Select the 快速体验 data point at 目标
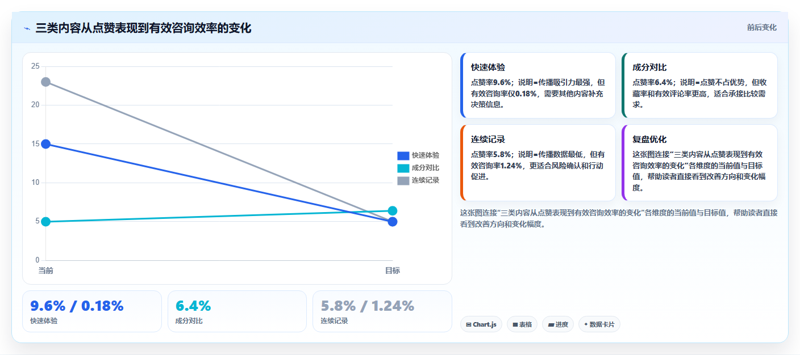This screenshot has width=800, height=355. pos(393,222)
